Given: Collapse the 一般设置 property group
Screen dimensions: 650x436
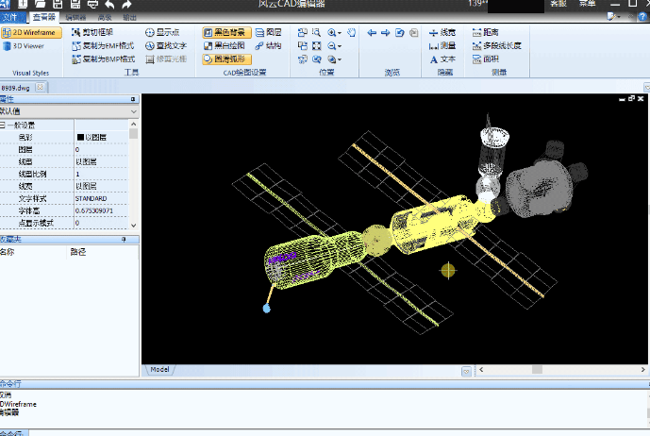Looking at the screenshot, I should [4, 125].
